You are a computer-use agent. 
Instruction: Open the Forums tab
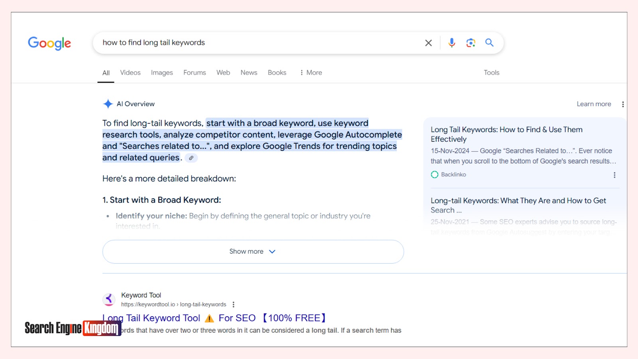[195, 73]
